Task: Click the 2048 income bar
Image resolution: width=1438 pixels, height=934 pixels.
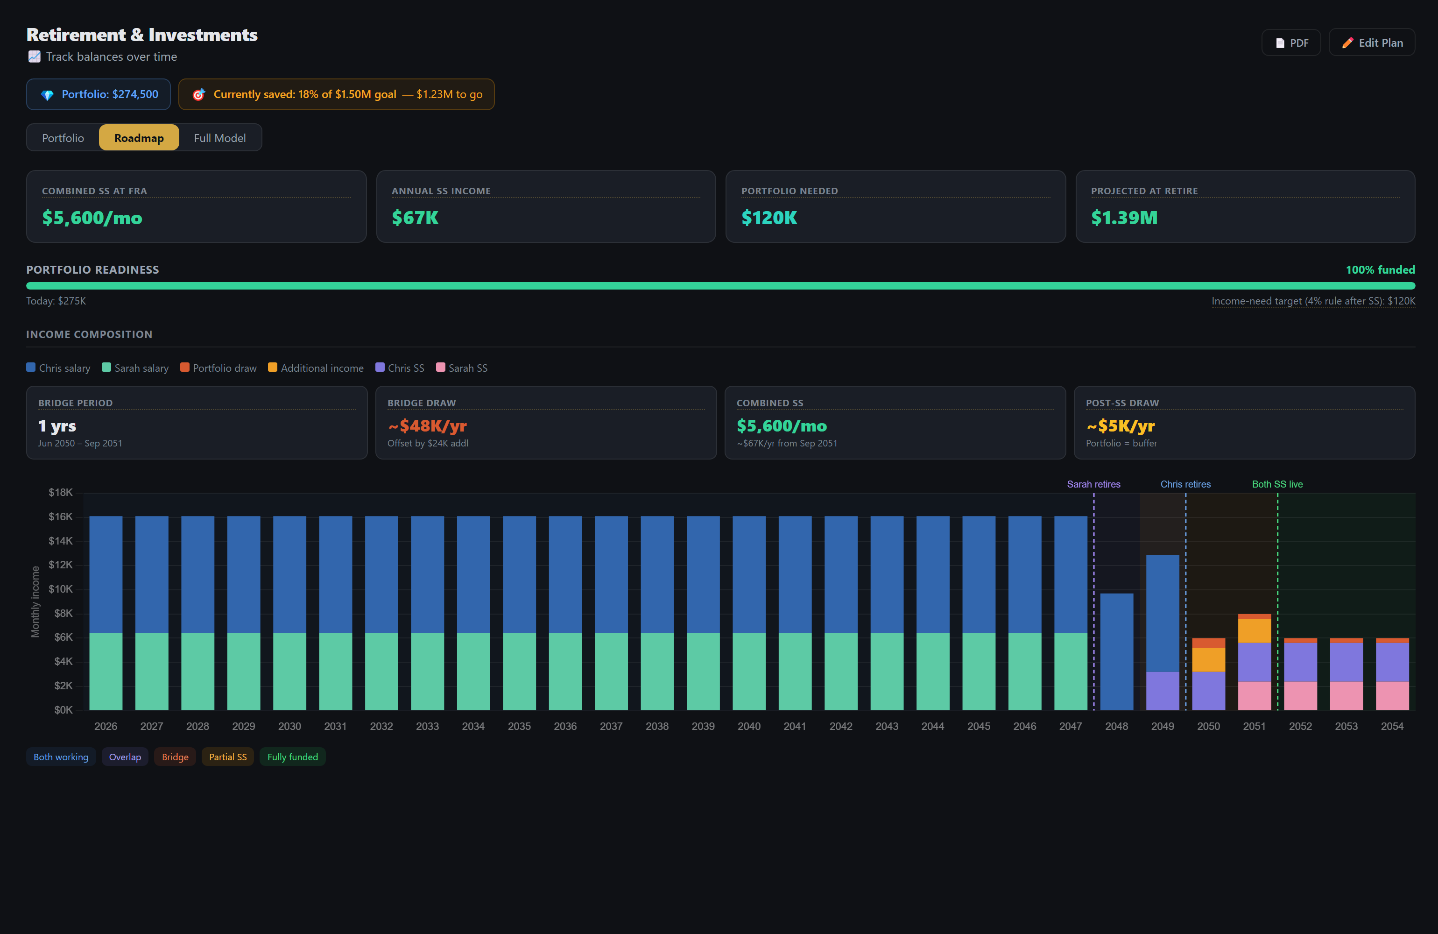Action: point(1117,651)
